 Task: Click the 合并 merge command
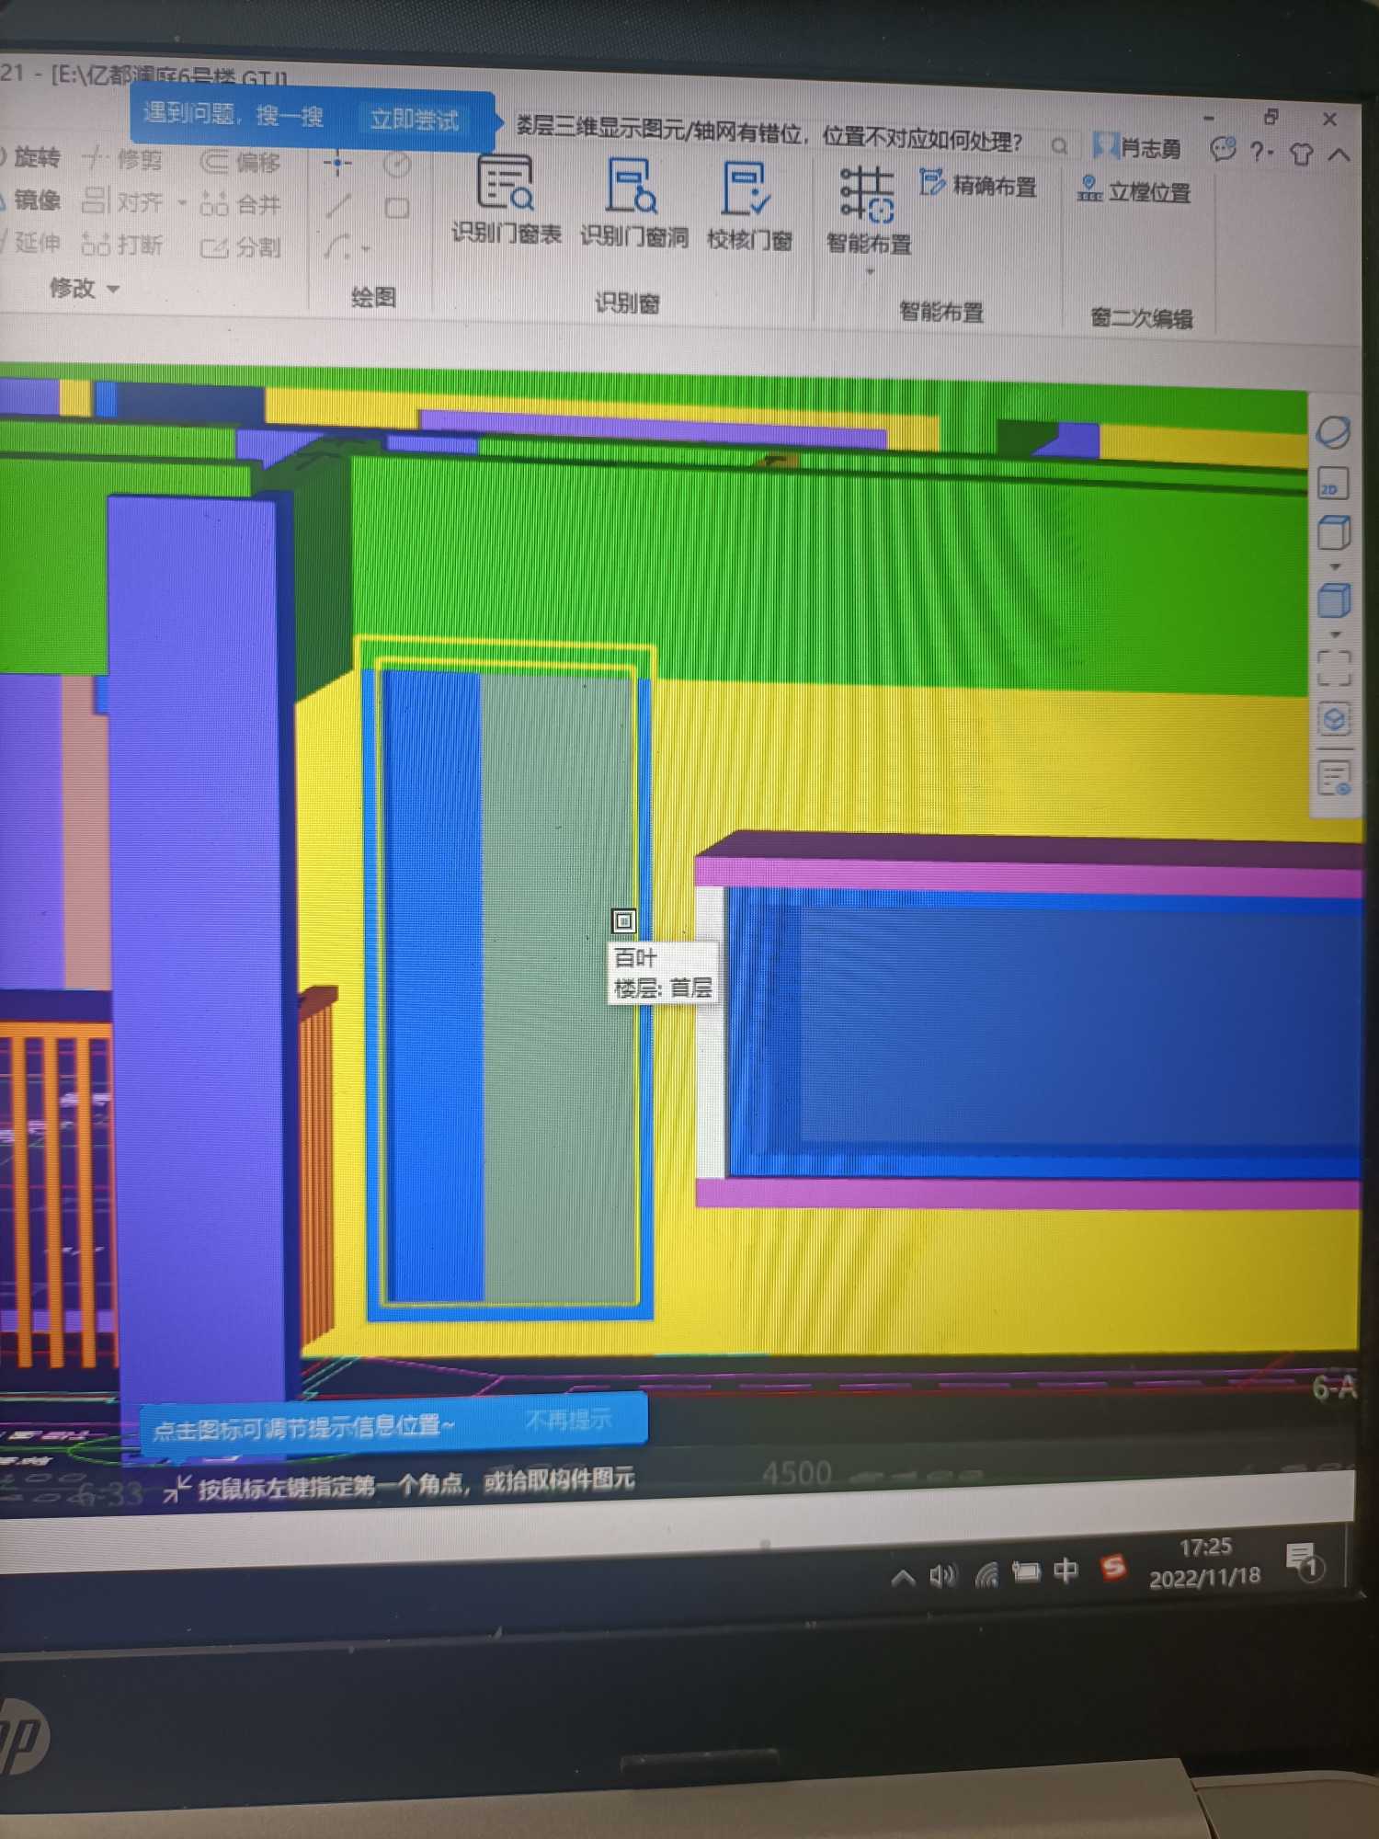click(x=240, y=204)
